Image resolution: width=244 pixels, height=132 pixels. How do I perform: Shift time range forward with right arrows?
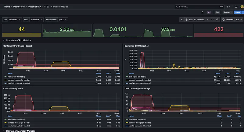click(x=212, y=19)
